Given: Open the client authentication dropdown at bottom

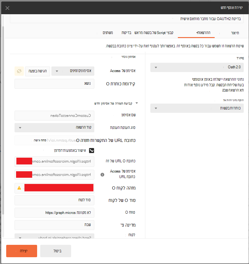Looking at the screenshot, I should (x=54, y=236).
